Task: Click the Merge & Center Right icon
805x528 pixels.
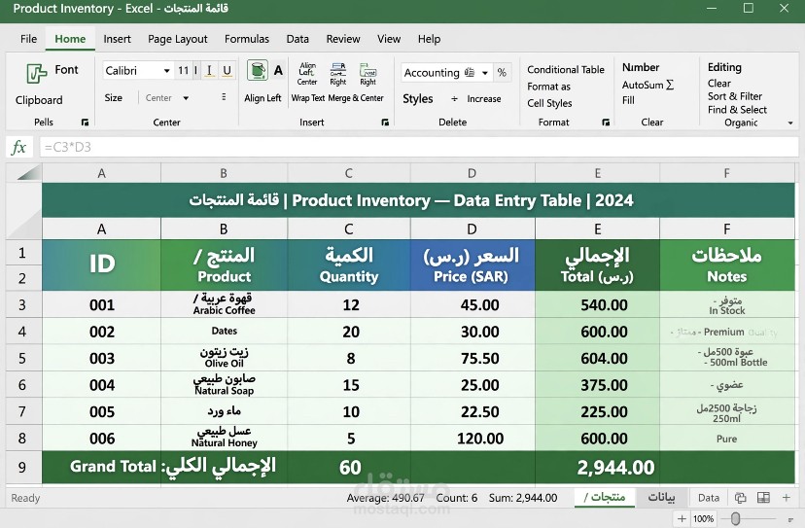Action: tap(368, 74)
